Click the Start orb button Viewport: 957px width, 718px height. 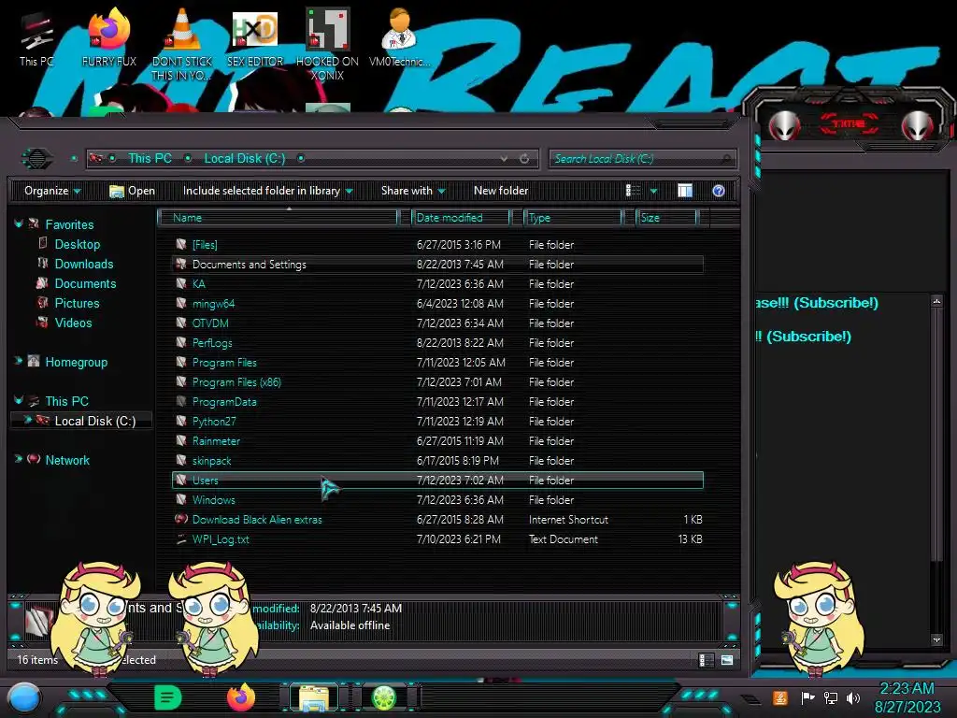point(24,698)
